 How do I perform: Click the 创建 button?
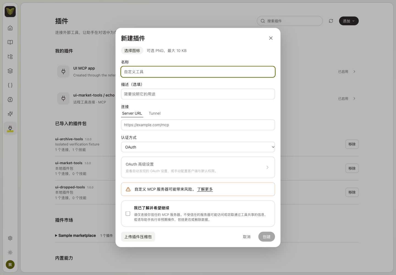(266, 237)
